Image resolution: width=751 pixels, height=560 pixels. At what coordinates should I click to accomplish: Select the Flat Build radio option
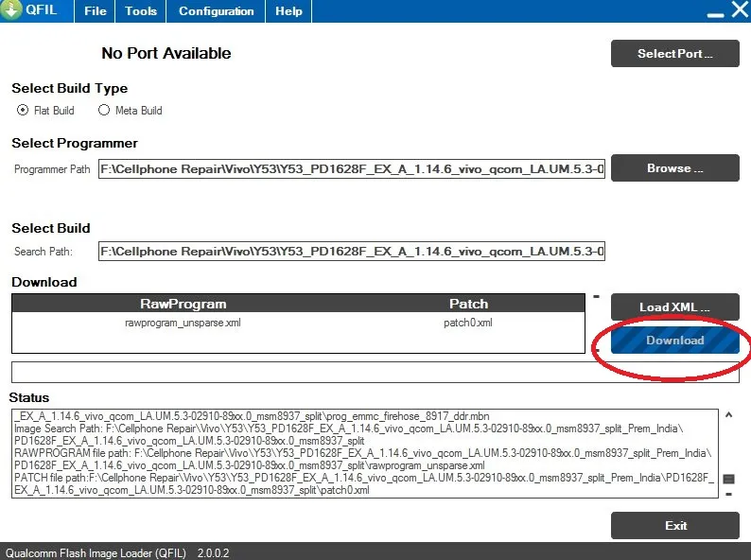[45, 110]
